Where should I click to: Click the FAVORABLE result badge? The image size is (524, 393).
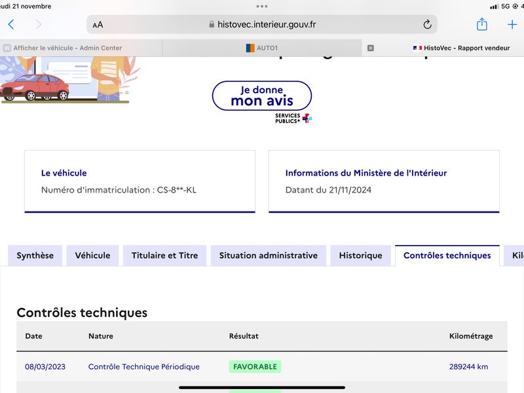(255, 367)
